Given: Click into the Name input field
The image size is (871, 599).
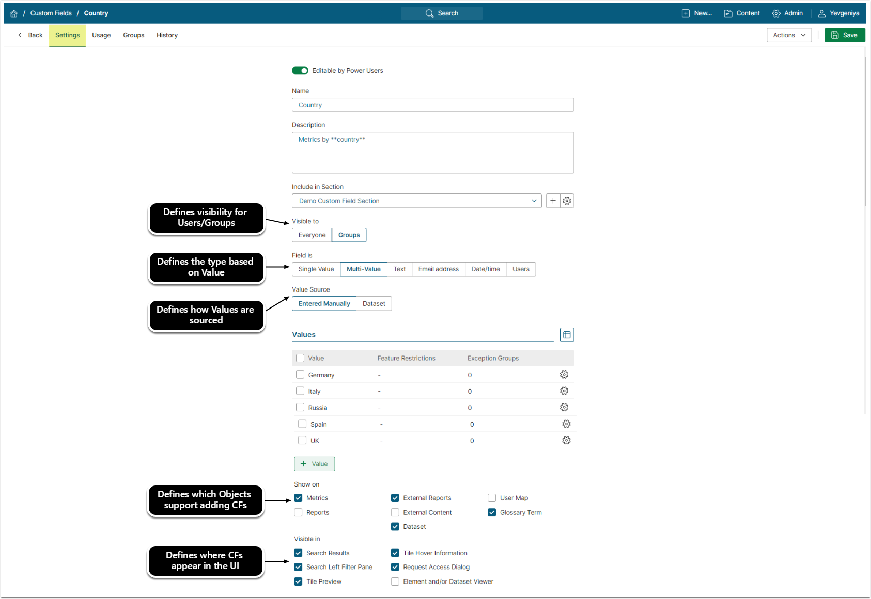Looking at the screenshot, I should (x=432, y=105).
